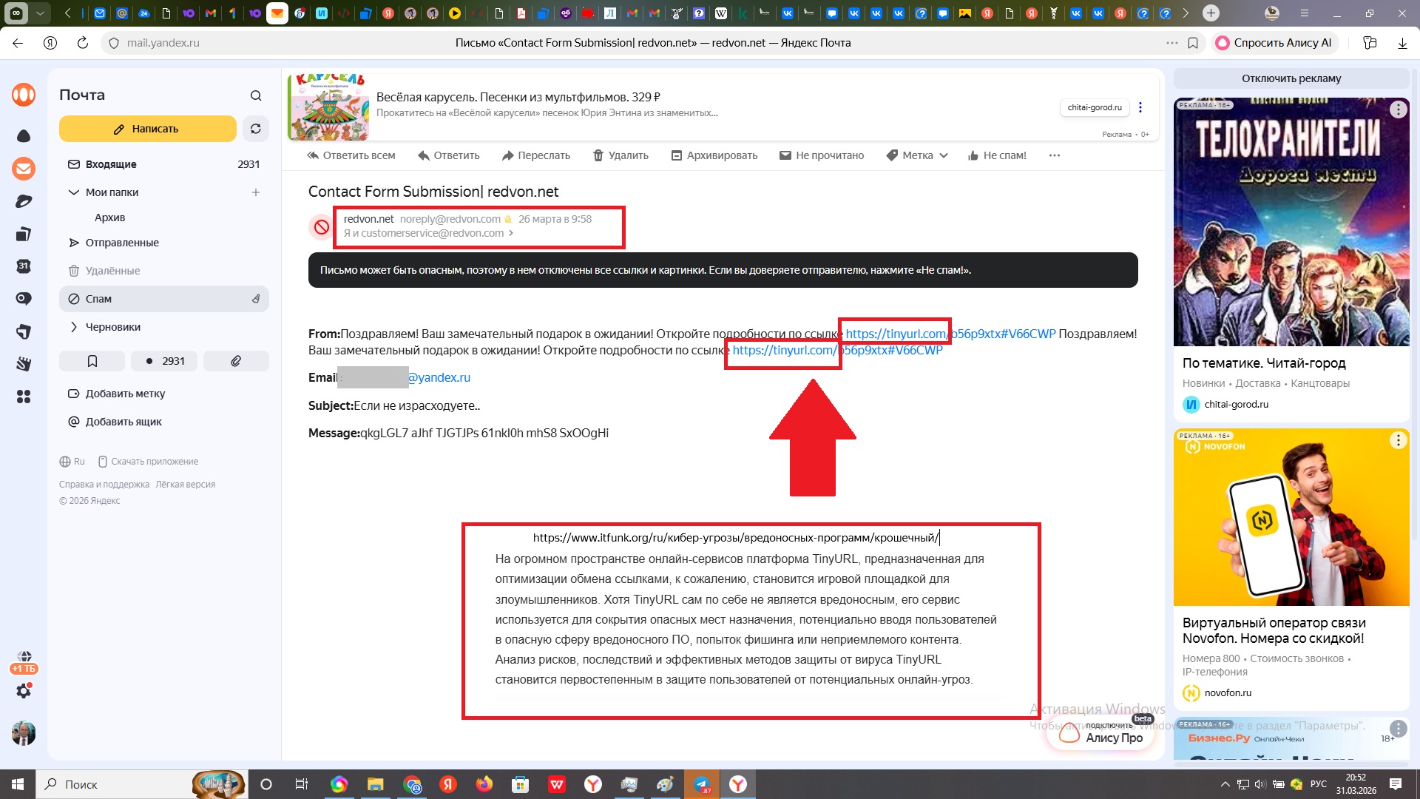Click the plus to add a folder
The height and width of the screenshot is (799, 1420).
tap(256, 192)
